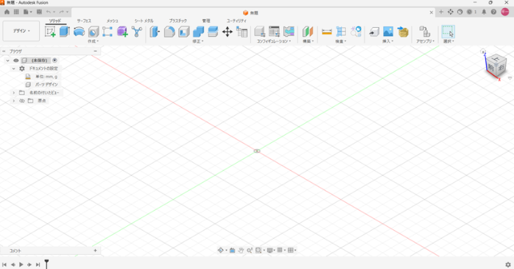Click the Create Sketch tool icon

(50, 32)
